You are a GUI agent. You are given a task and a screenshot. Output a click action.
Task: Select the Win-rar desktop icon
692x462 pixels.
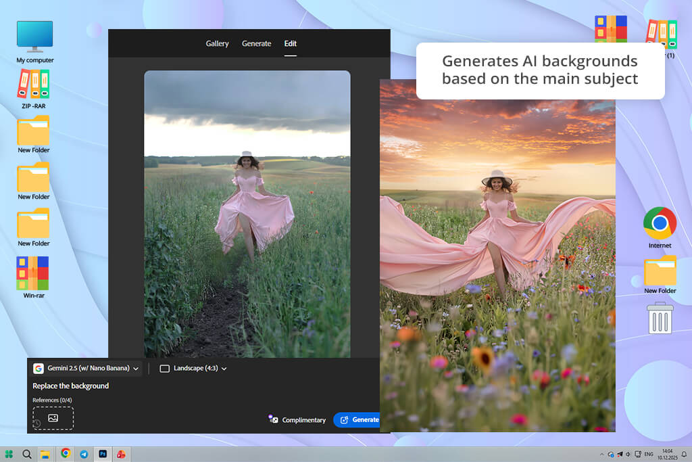coord(33,273)
